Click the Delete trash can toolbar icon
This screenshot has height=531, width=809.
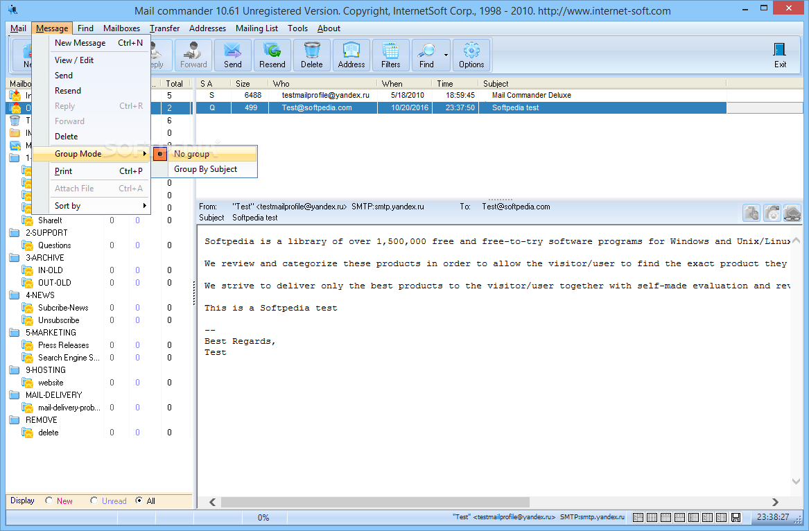312,55
